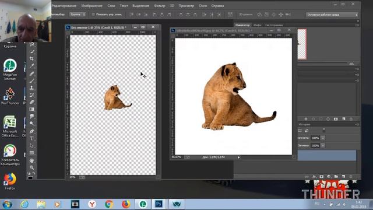Open Firefox desktop shortcut
The height and width of the screenshot is (210, 373).
coord(10,182)
